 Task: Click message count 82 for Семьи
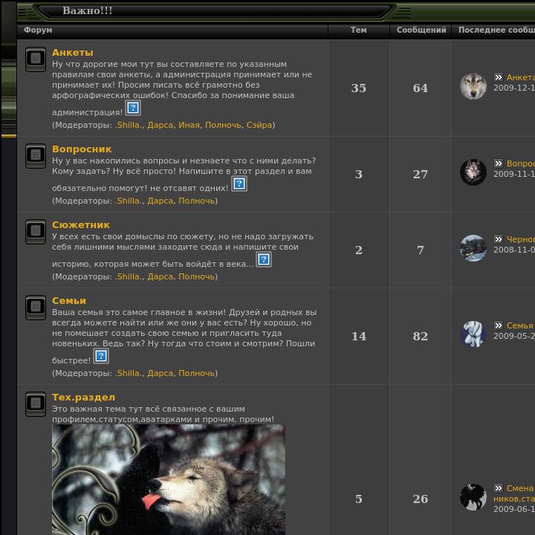click(421, 336)
